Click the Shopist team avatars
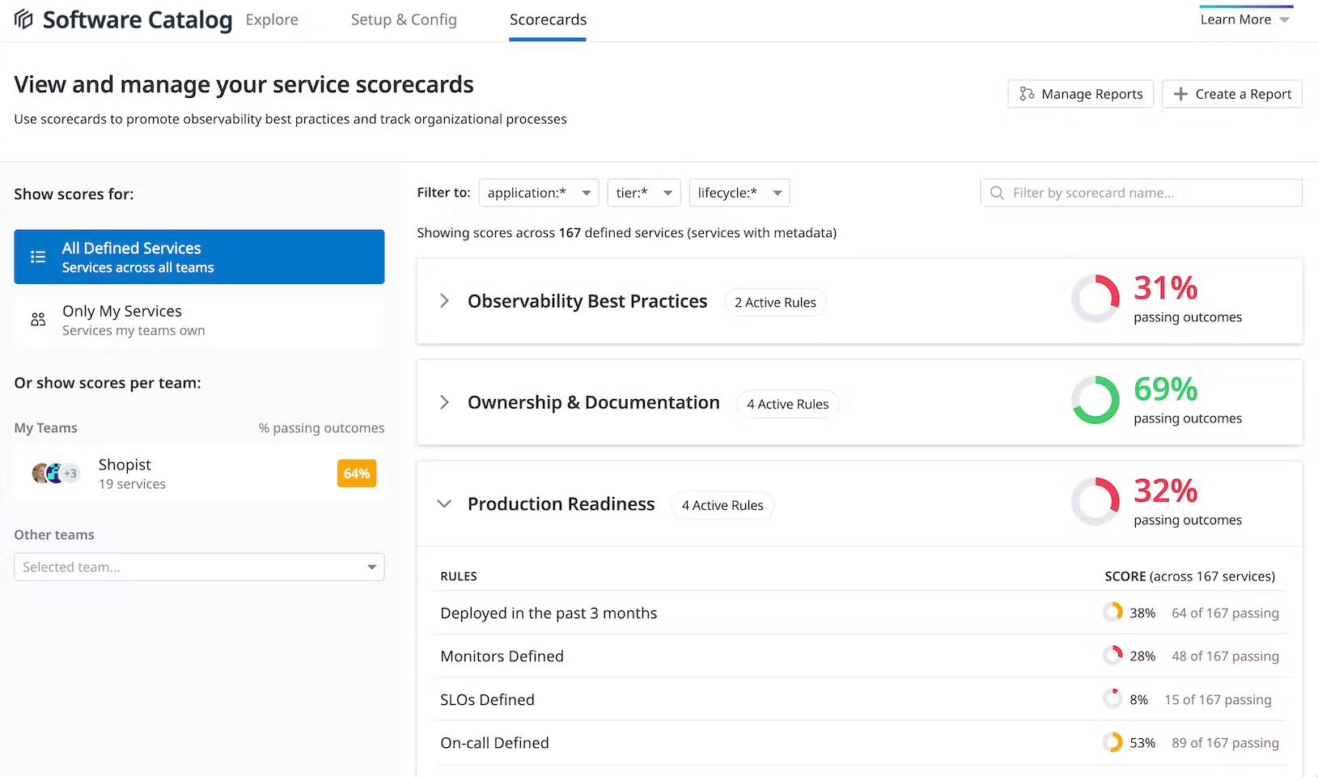Image resolution: width=1318 pixels, height=777 pixels. pos(55,473)
